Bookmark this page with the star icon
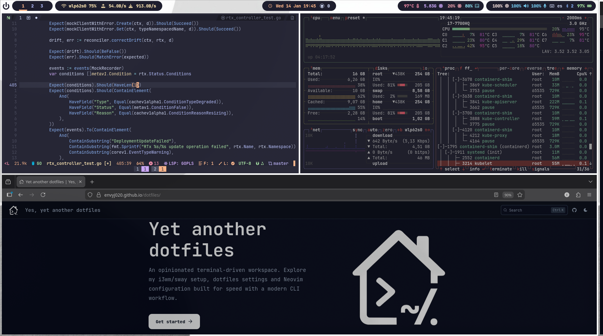Screen dimensions: 603x336 [520, 195]
